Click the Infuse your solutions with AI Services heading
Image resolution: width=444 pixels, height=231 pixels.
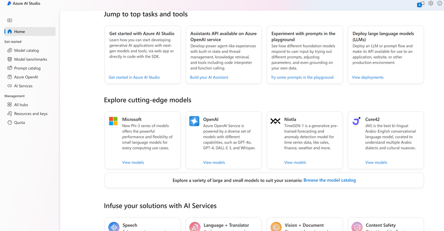pyautogui.click(x=160, y=206)
